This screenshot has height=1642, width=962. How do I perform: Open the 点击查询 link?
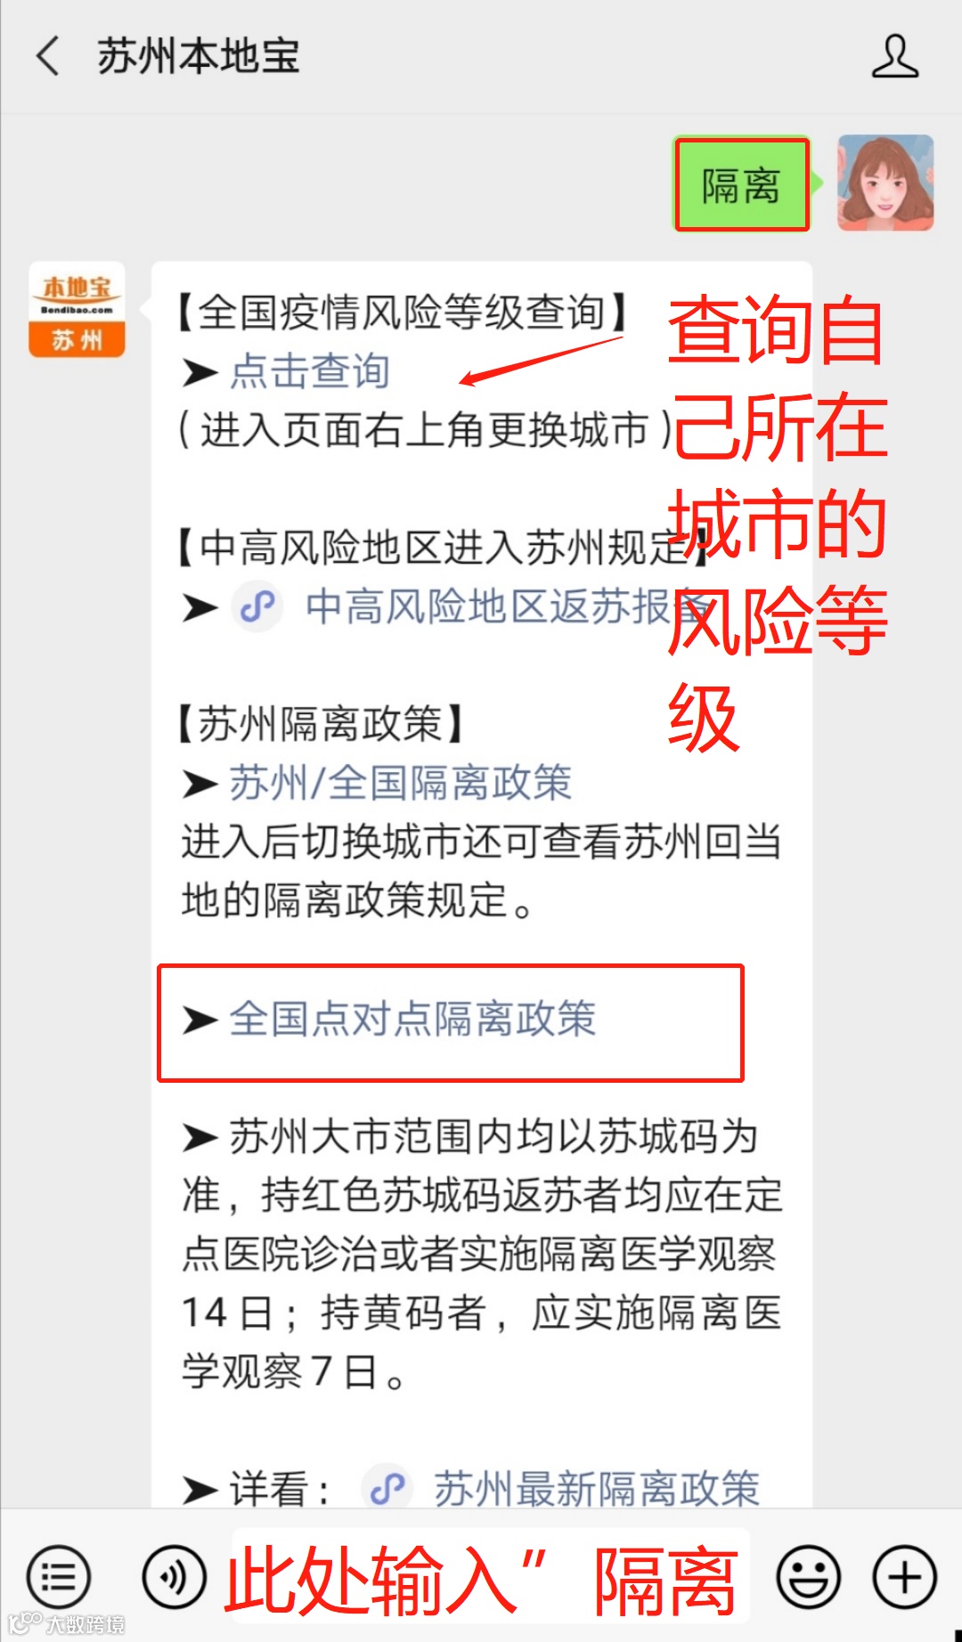point(310,370)
